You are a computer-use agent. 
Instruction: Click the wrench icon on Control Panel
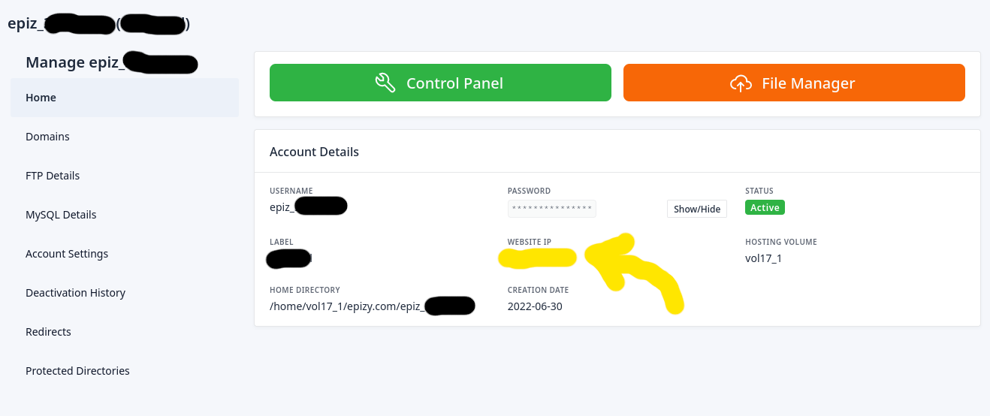pyautogui.click(x=385, y=83)
